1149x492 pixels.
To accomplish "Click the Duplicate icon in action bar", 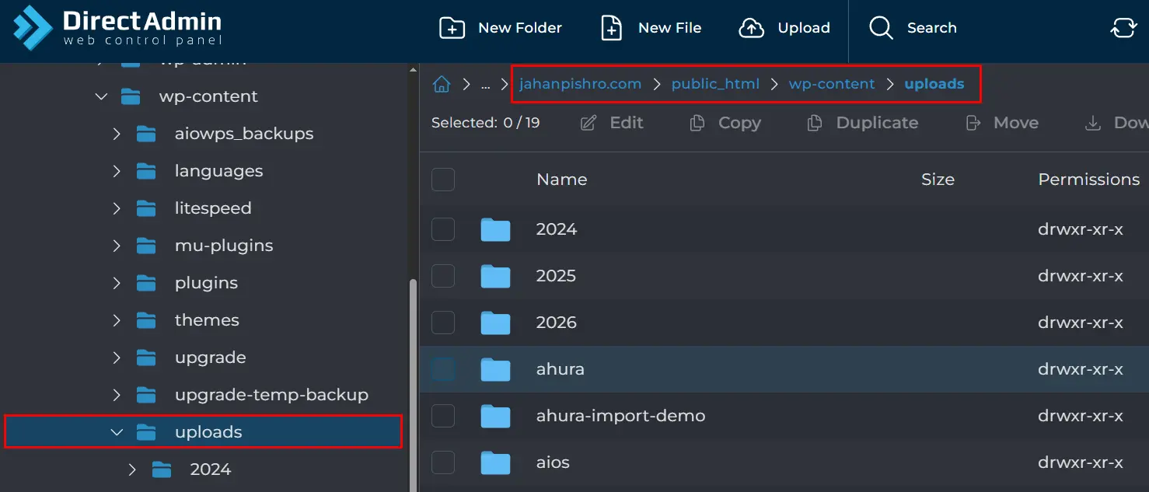I will pyautogui.click(x=815, y=123).
